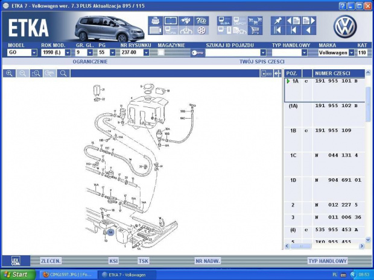Viewport: 374px width, 280px height.
Task: Click the panel layout icon above the drawing
Action: coord(266,73)
